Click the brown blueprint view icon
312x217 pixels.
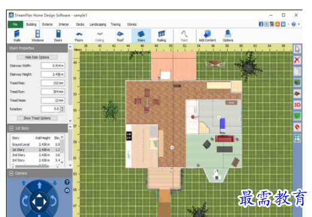click(x=297, y=93)
